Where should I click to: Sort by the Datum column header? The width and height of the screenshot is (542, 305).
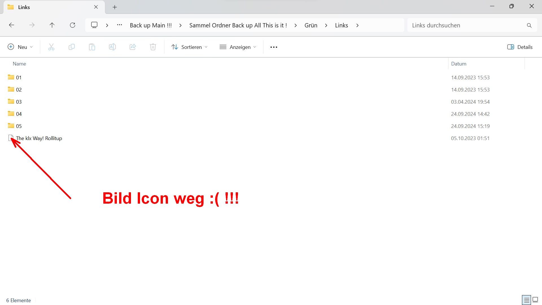click(458, 64)
